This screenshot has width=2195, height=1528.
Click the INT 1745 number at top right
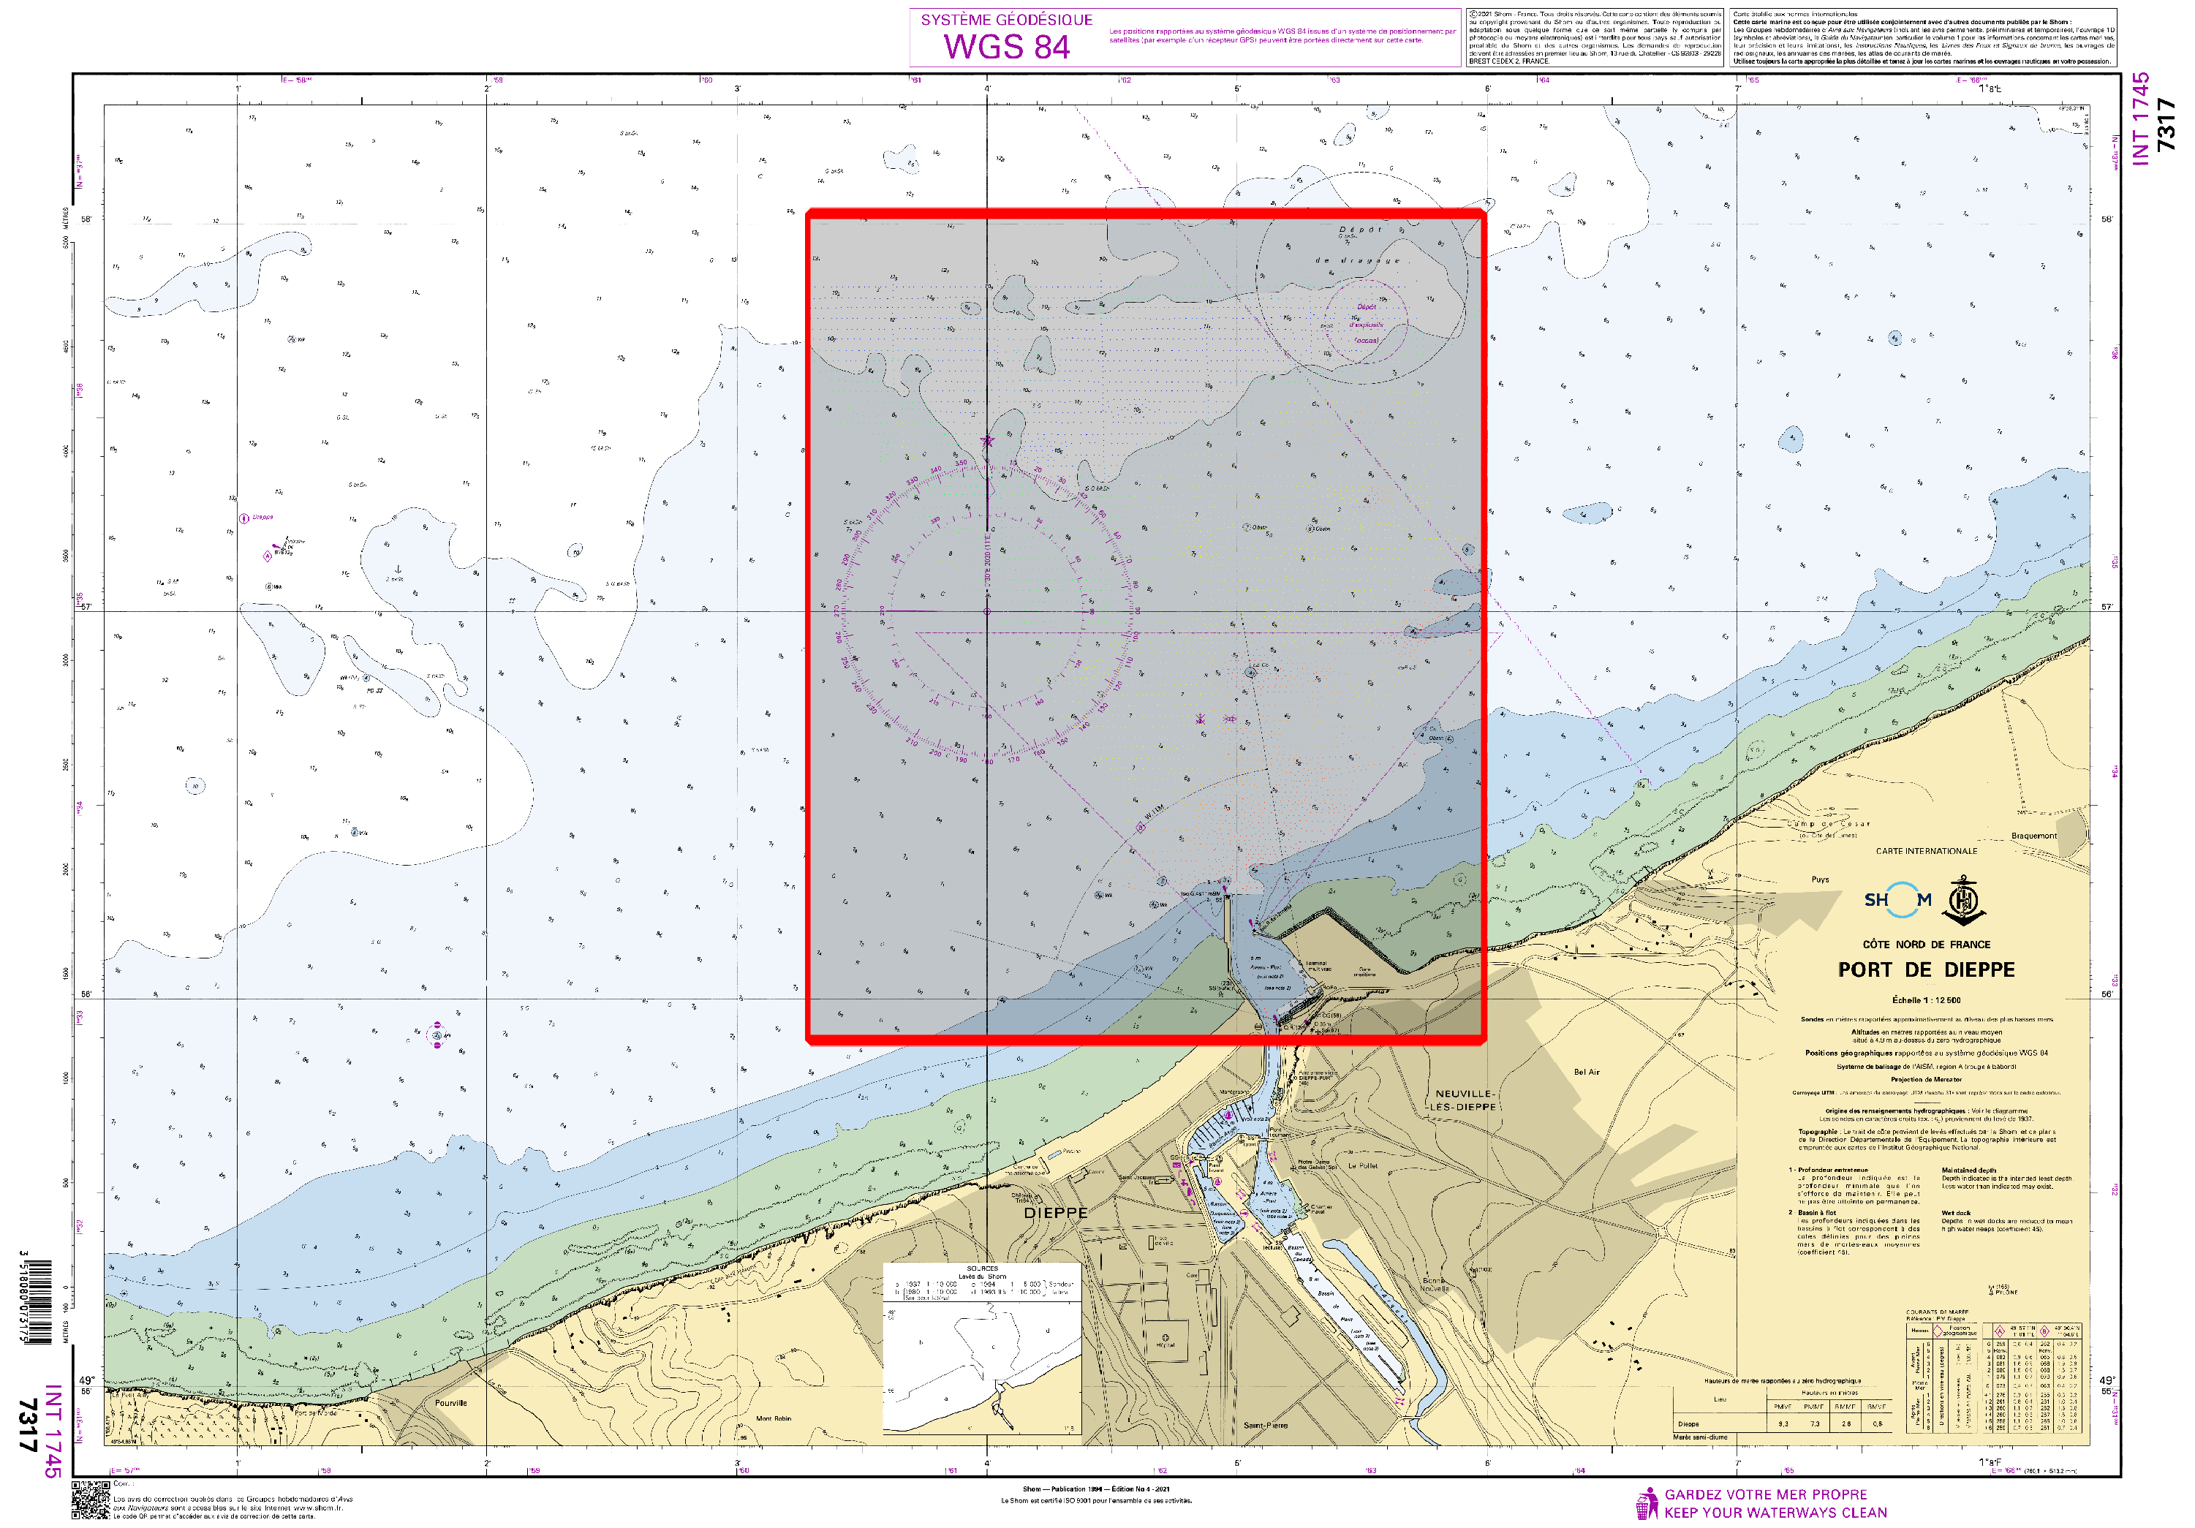point(2140,118)
